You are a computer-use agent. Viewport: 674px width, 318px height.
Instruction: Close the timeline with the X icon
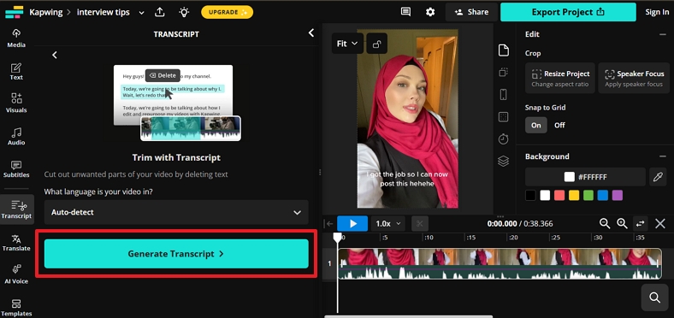[x=660, y=223]
